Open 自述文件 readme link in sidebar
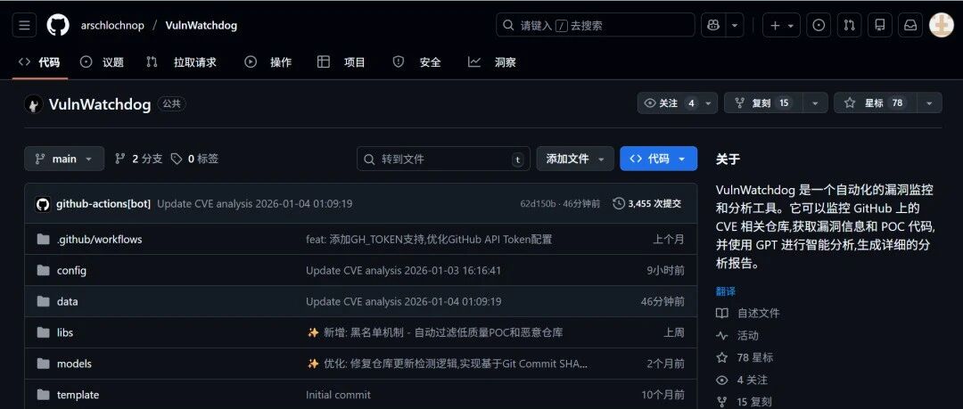963x409 pixels. click(x=747, y=313)
